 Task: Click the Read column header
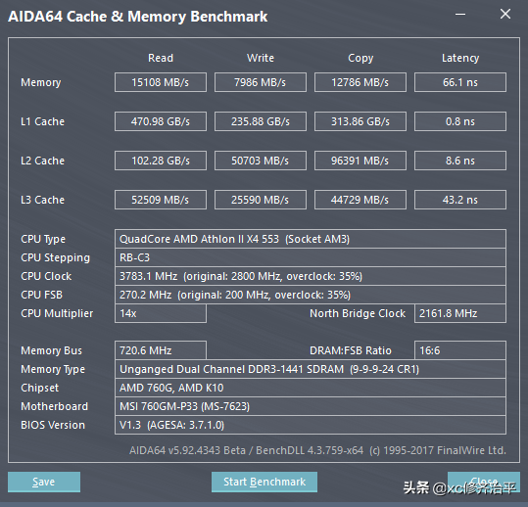pyautogui.click(x=161, y=58)
